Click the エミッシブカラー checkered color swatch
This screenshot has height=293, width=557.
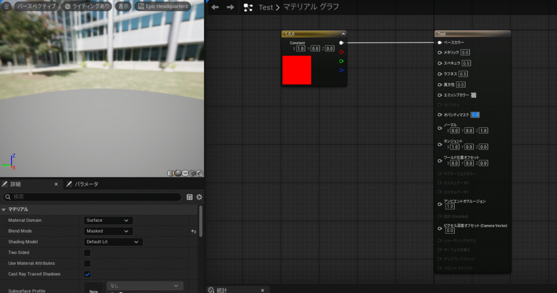[x=474, y=95]
